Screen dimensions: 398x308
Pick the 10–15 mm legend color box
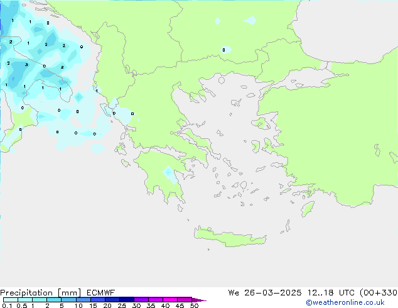click(83, 300)
